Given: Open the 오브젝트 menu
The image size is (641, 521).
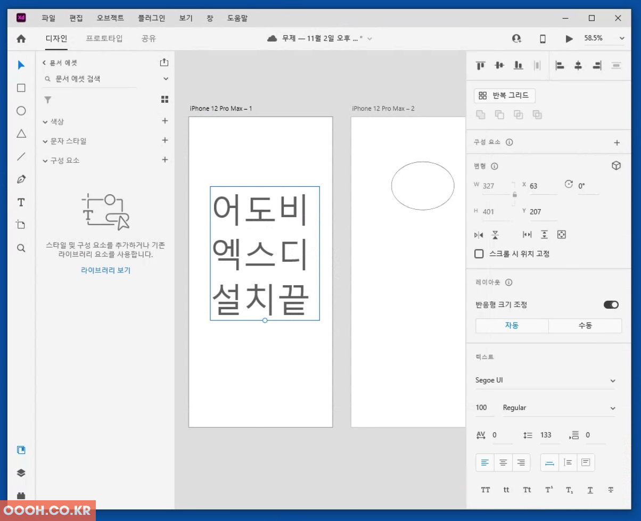Looking at the screenshot, I should tap(110, 18).
